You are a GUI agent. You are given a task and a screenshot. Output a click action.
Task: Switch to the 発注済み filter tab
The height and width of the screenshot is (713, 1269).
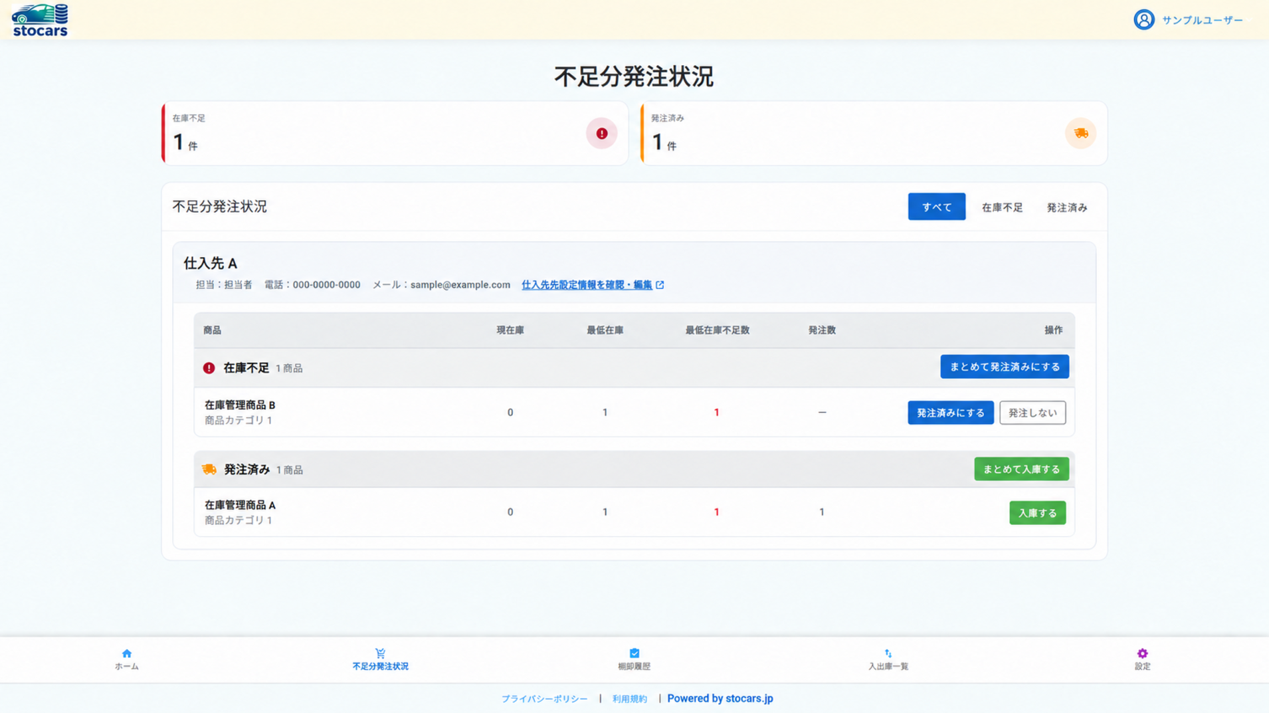1067,207
